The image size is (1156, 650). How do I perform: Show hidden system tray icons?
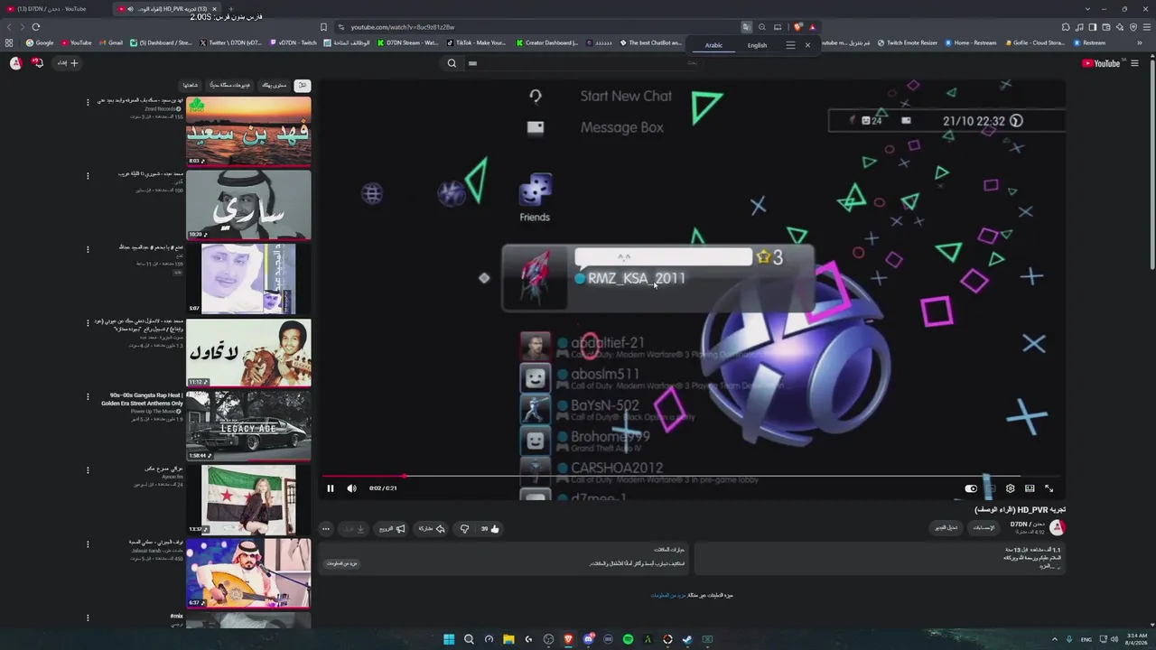pyautogui.click(x=1055, y=639)
